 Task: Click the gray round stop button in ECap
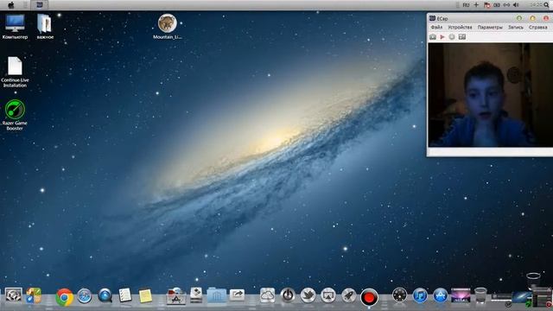pos(452,36)
